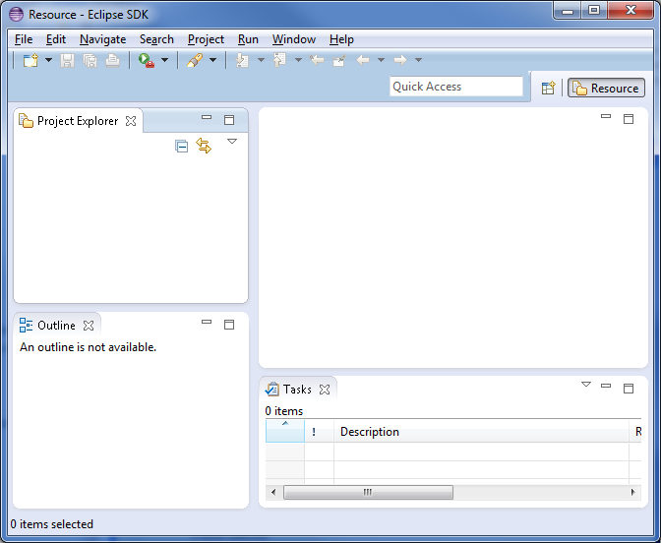Minimize the Project Explorer view
This screenshot has width=661, height=543.
(207, 118)
